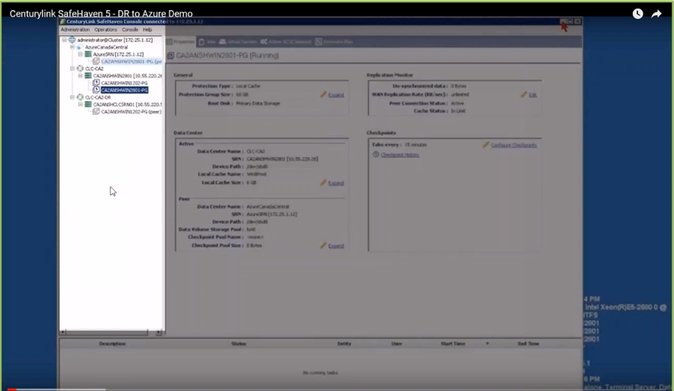Collapse the AzureCanadaCentral tree node
674x391 pixels.
pyautogui.click(x=72, y=48)
